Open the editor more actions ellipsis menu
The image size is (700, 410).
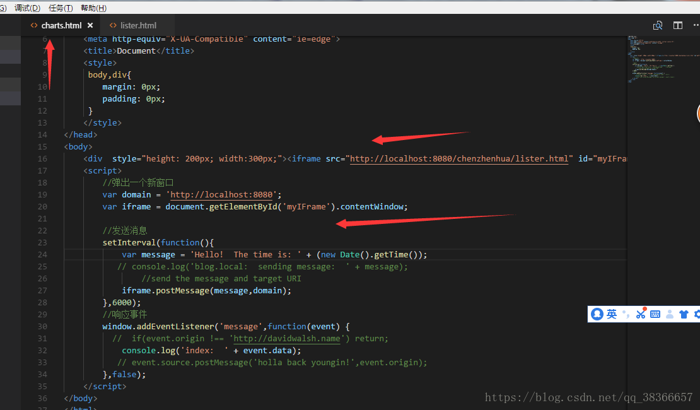coord(696,25)
